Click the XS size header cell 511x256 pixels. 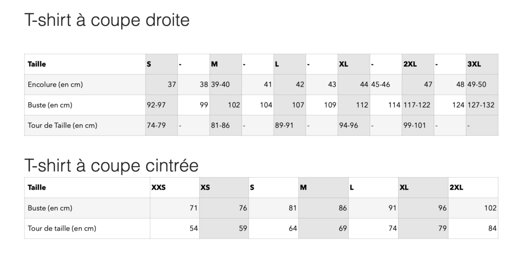224,188
